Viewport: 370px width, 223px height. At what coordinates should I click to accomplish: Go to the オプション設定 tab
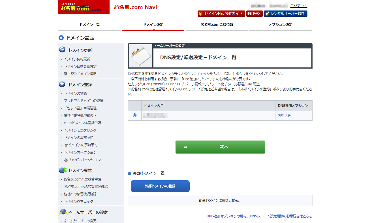click(x=280, y=25)
